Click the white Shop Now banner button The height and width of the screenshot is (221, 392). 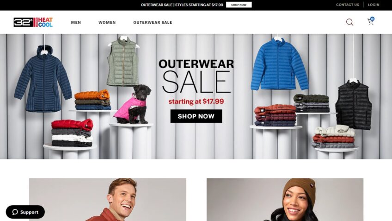(x=239, y=5)
